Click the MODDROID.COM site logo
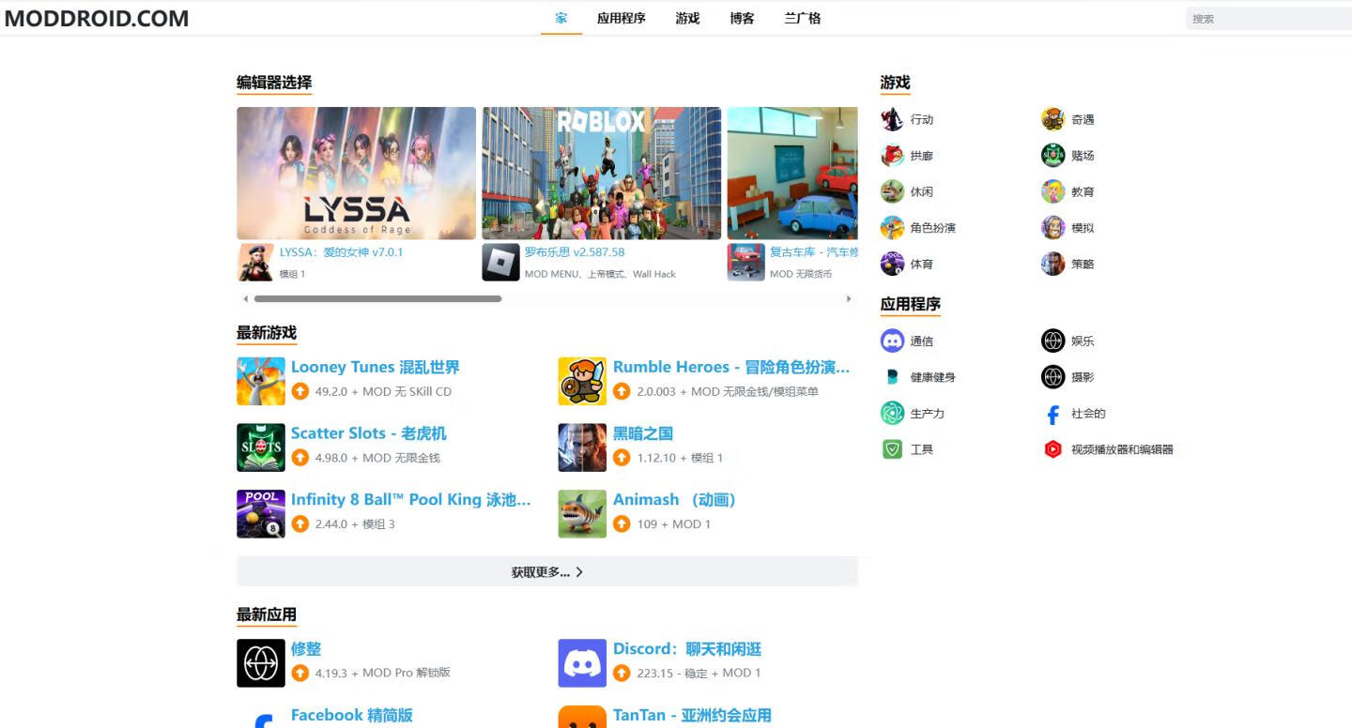The height and width of the screenshot is (728, 1352). tap(97, 18)
